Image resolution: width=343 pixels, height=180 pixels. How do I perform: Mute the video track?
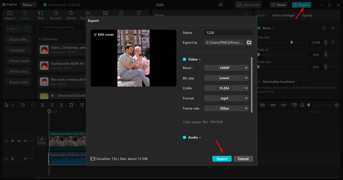(x=25, y=141)
